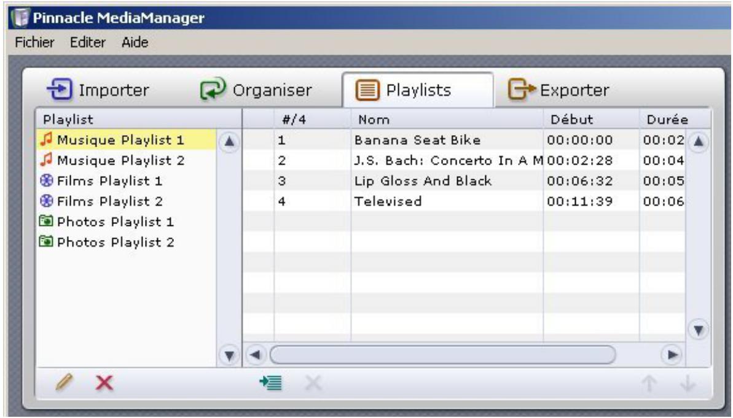Image resolution: width=733 pixels, height=418 pixels.
Task: Click the playlist list scroll down arrow
Action: [x=229, y=356]
